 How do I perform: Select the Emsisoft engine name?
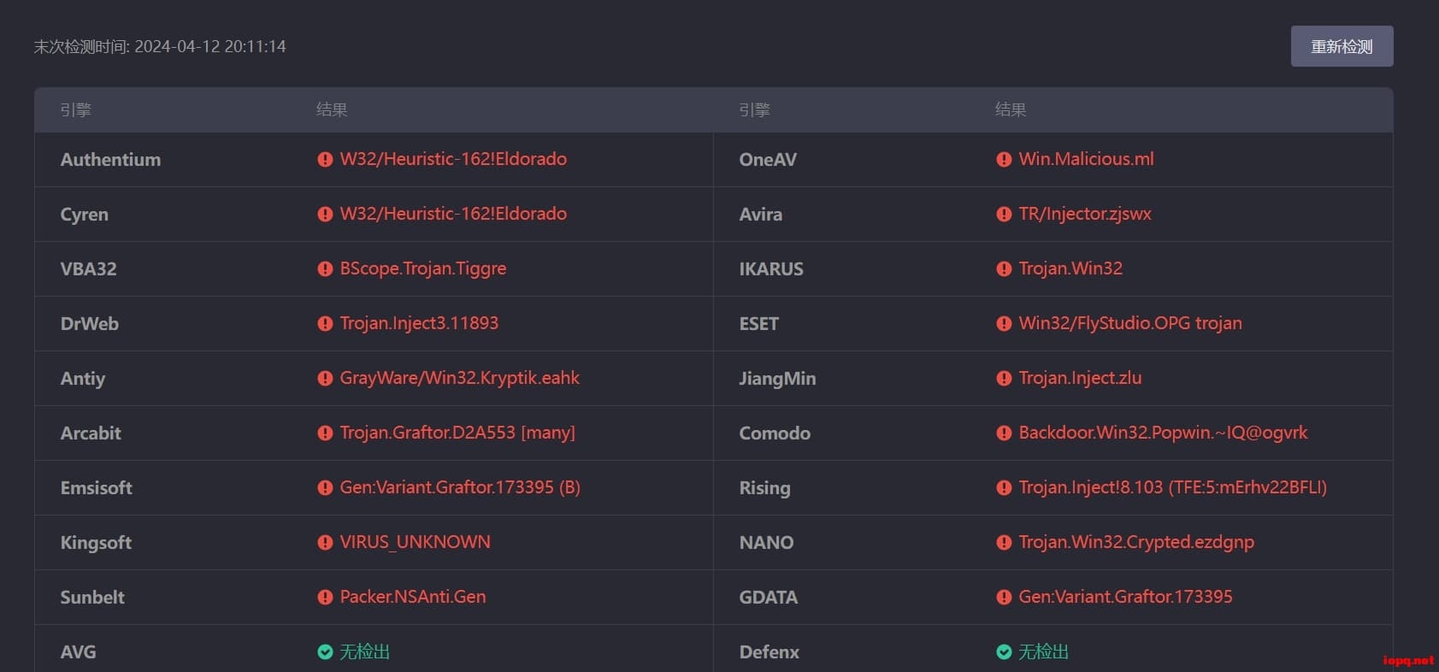click(96, 487)
